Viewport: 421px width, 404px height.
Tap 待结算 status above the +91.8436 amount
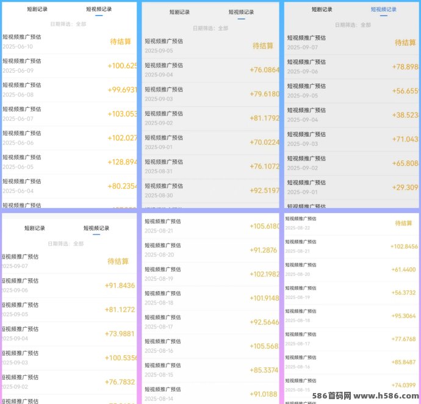click(x=118, y=261)
